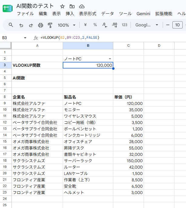Select the ボールペンセット cell
Image resolution: width=186 pixels, height=208 pixels.
click(88, 129)
